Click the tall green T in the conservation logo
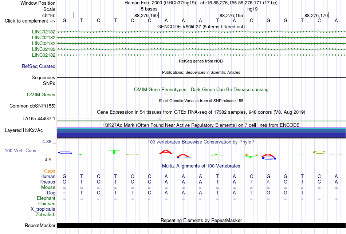346x234 pixels. tap(114, 152)
